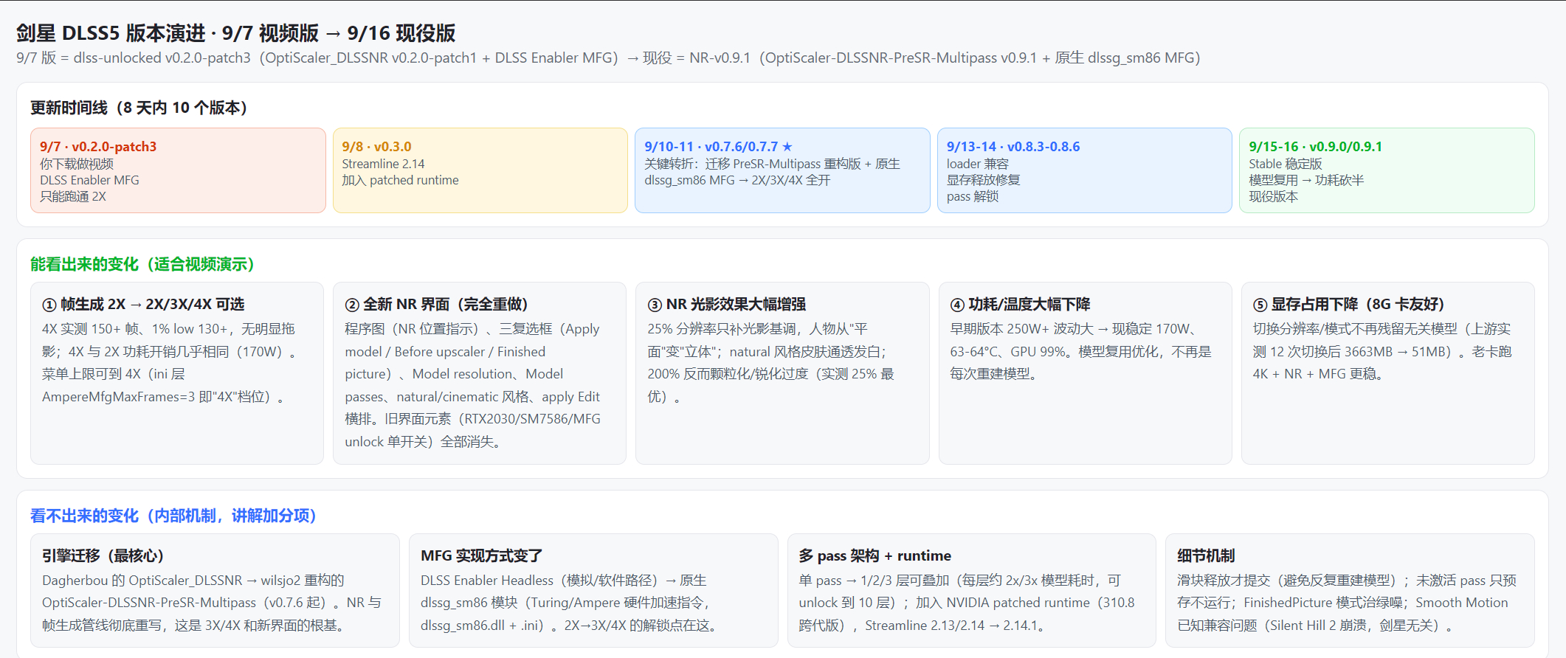Click the text "显存释放修复"

[x=984, y=180]
